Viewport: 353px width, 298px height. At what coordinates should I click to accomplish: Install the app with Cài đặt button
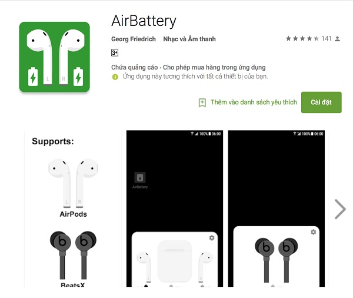(x=321, y=102)
